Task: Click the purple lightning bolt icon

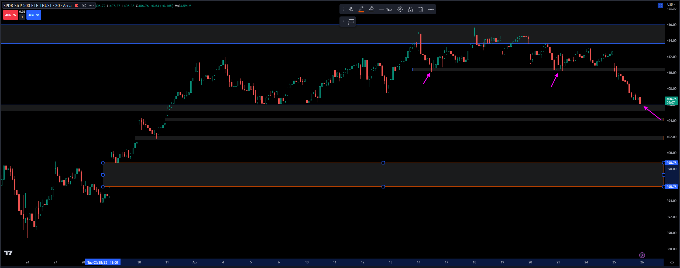Action: 642,255
